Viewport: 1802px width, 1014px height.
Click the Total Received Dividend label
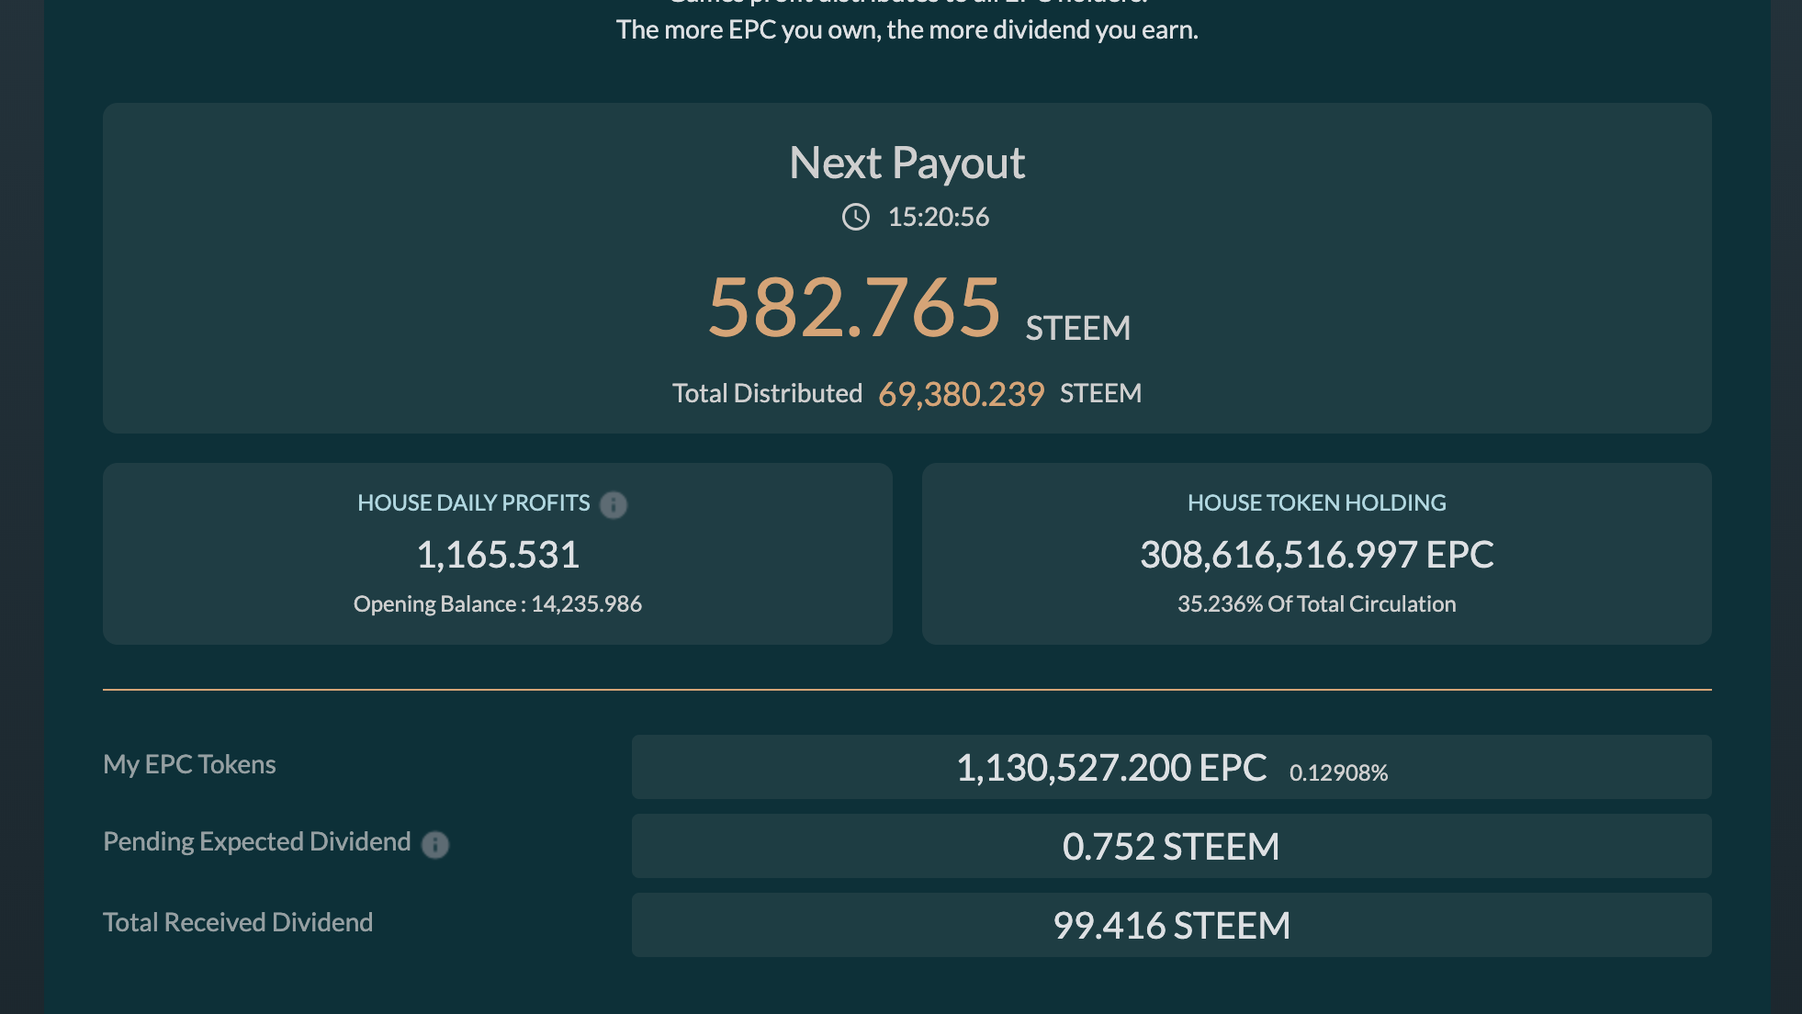[x=238, y=922]
